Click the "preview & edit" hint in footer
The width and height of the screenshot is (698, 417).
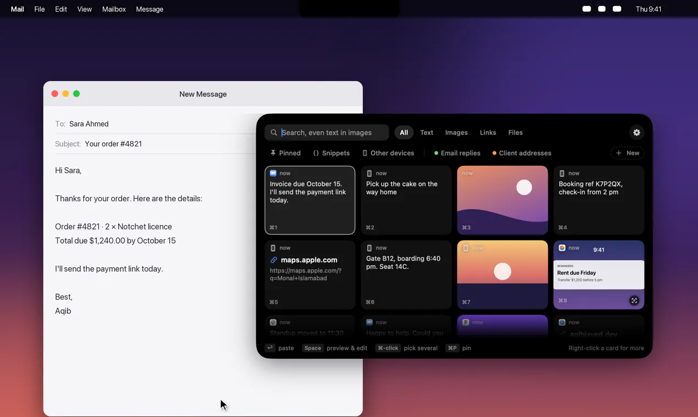tap(347, 348)
